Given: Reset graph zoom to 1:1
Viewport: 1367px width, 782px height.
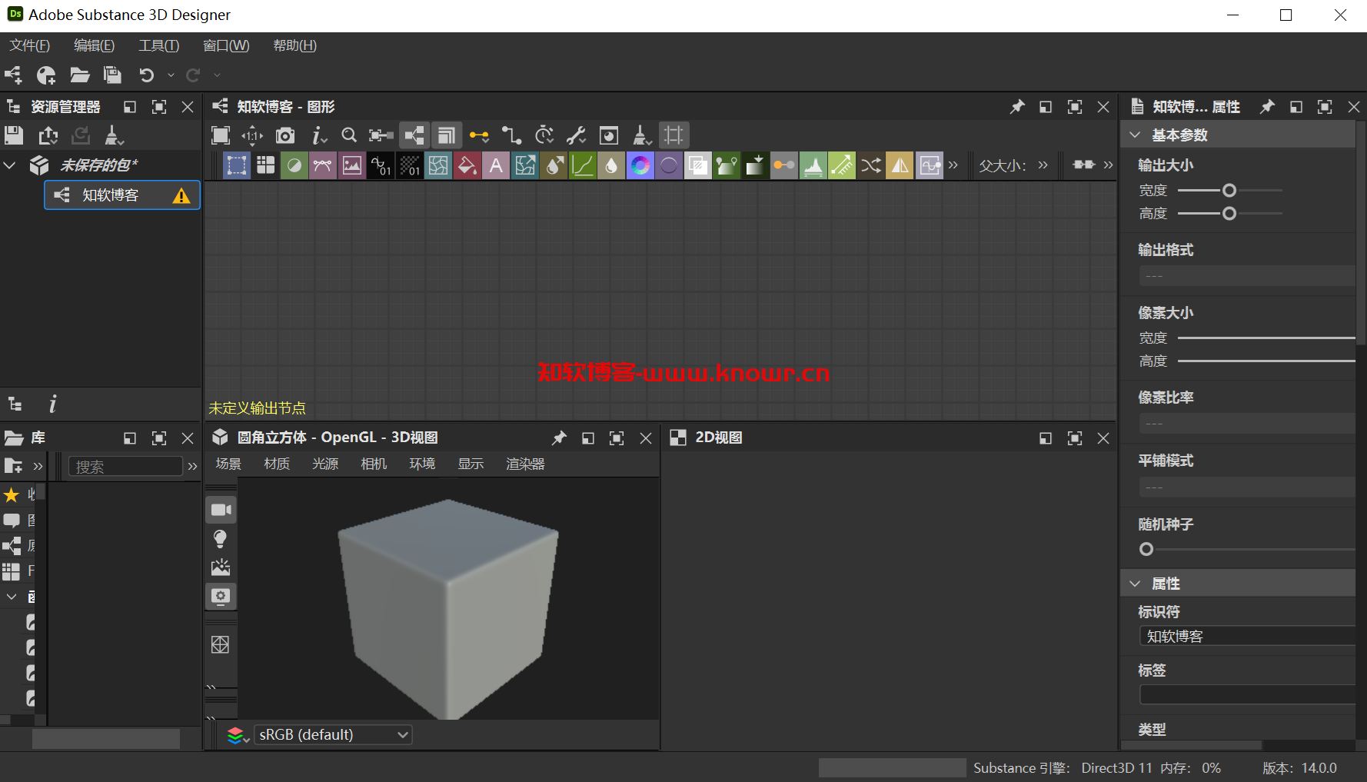Looking at the screenshot, I should click(252, 135).
